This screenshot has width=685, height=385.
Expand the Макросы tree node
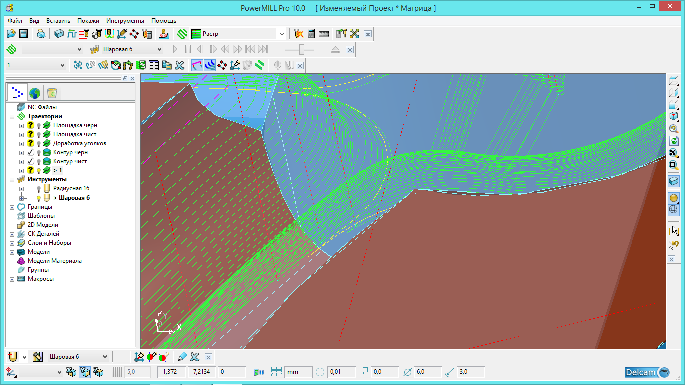pyautogui.click(x=12, y=279)
